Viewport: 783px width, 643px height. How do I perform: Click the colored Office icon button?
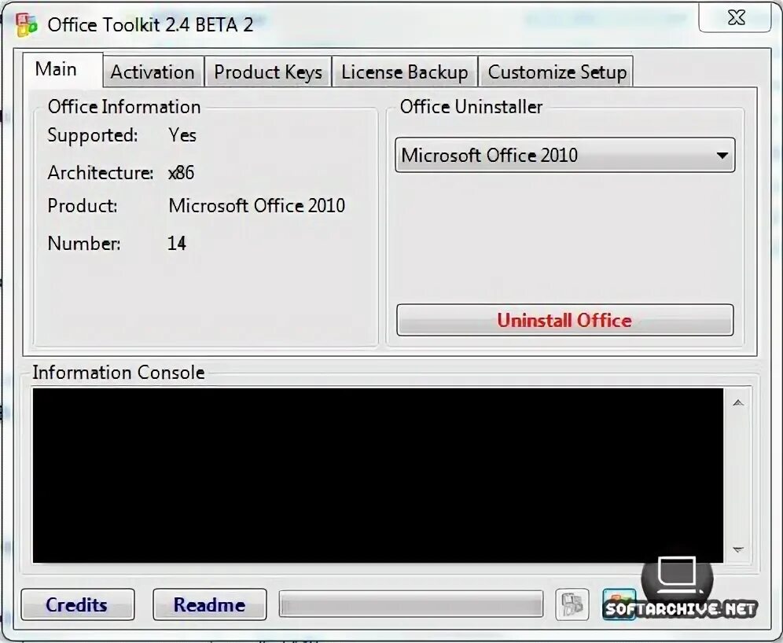click(x=619, y=604)
